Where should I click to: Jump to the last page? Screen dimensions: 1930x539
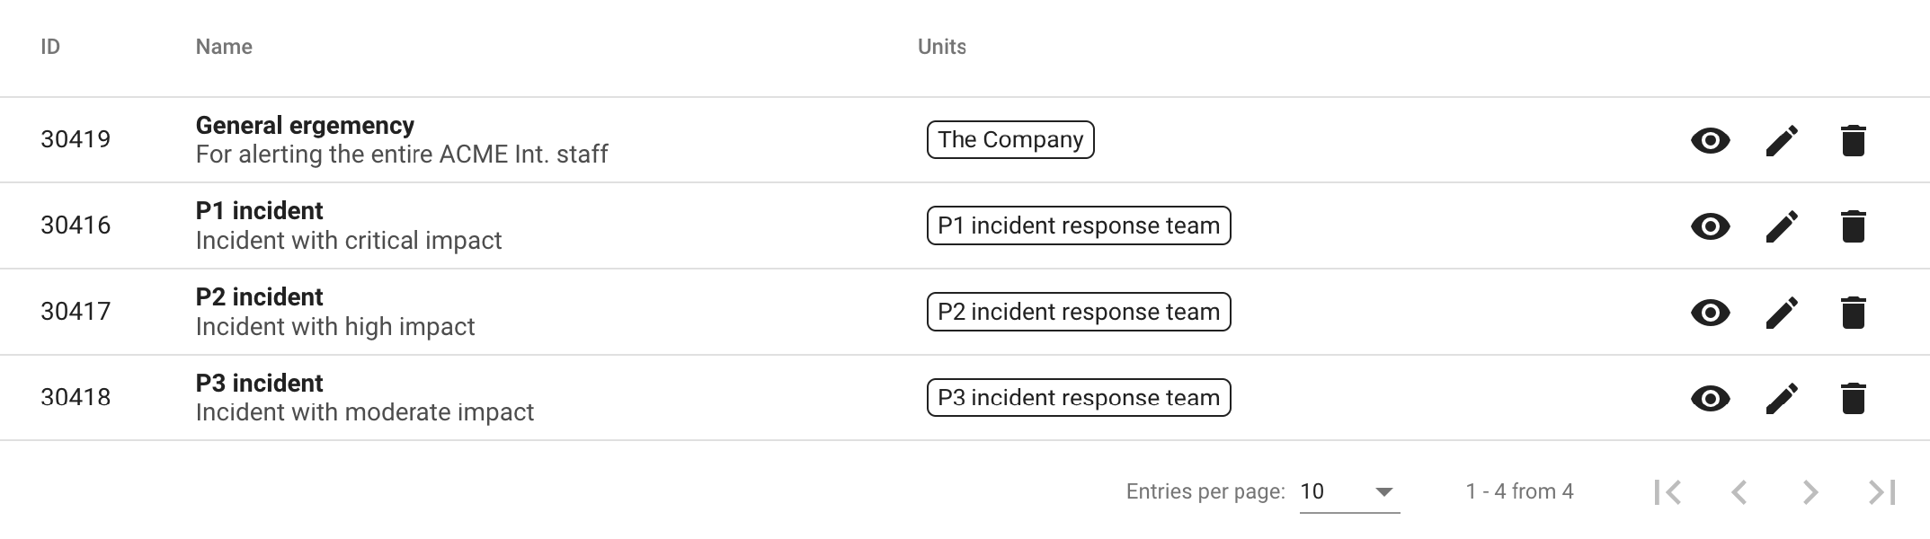(1882, 491)
